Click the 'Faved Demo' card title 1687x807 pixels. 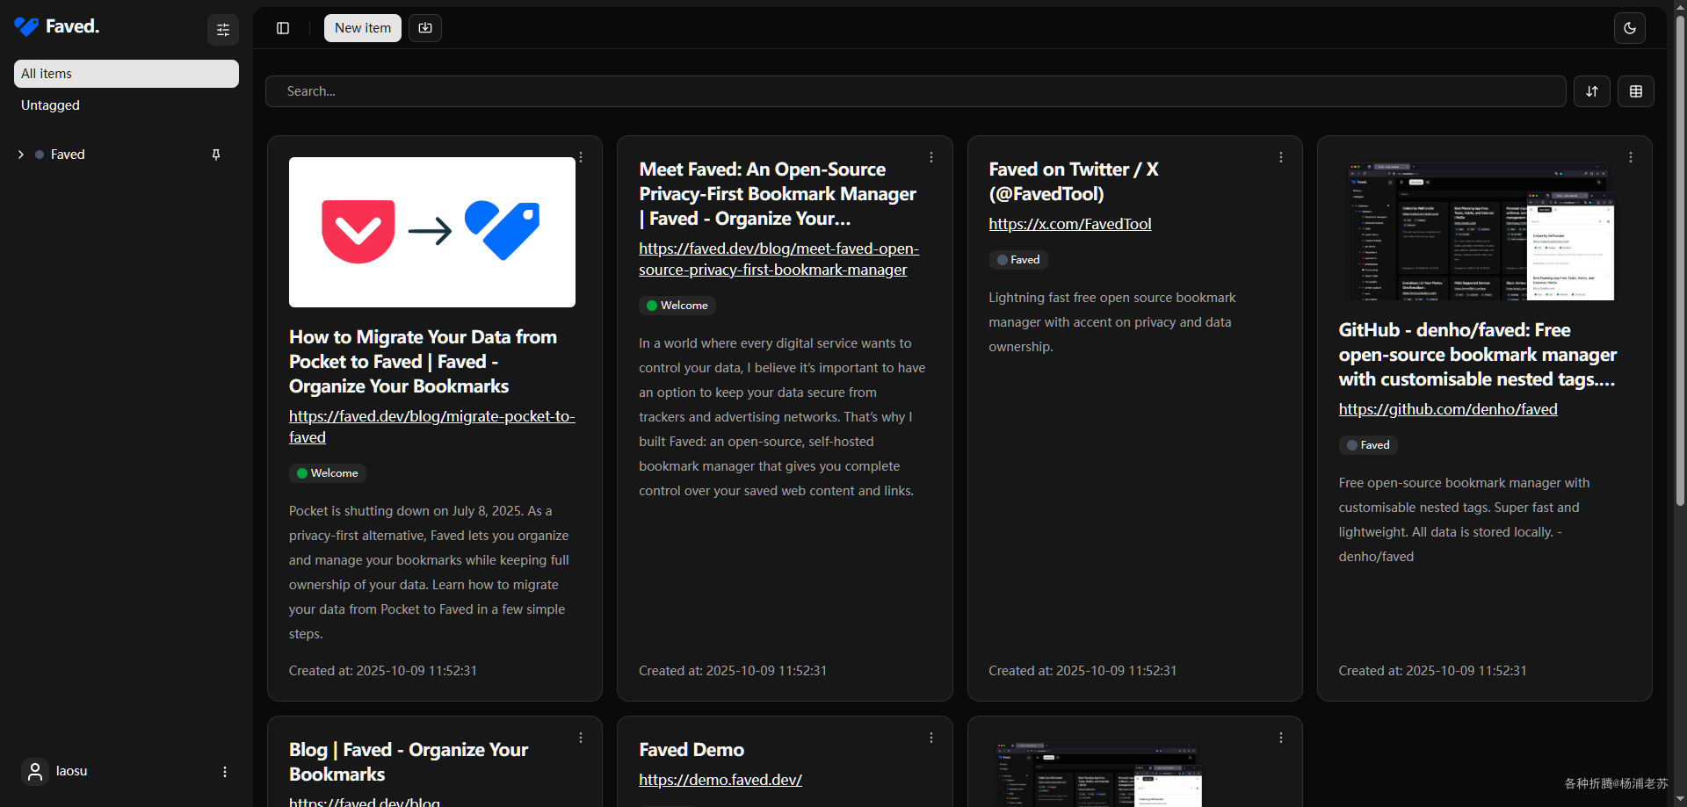tap(691, 750)
